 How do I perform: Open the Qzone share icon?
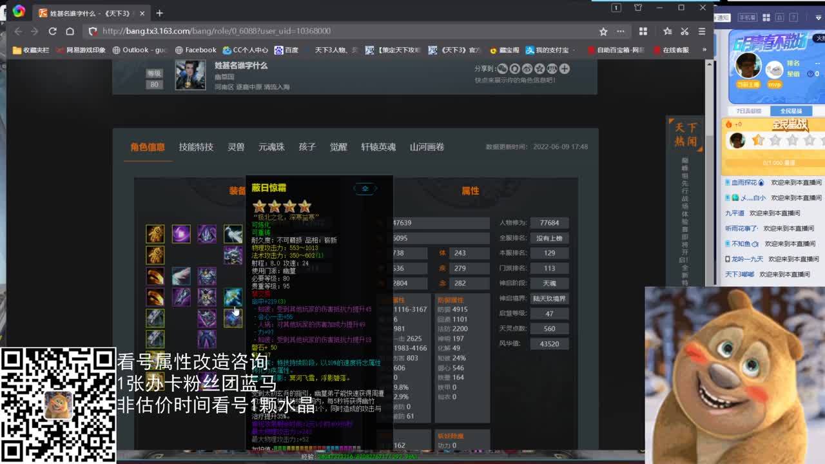pos(539,68)
